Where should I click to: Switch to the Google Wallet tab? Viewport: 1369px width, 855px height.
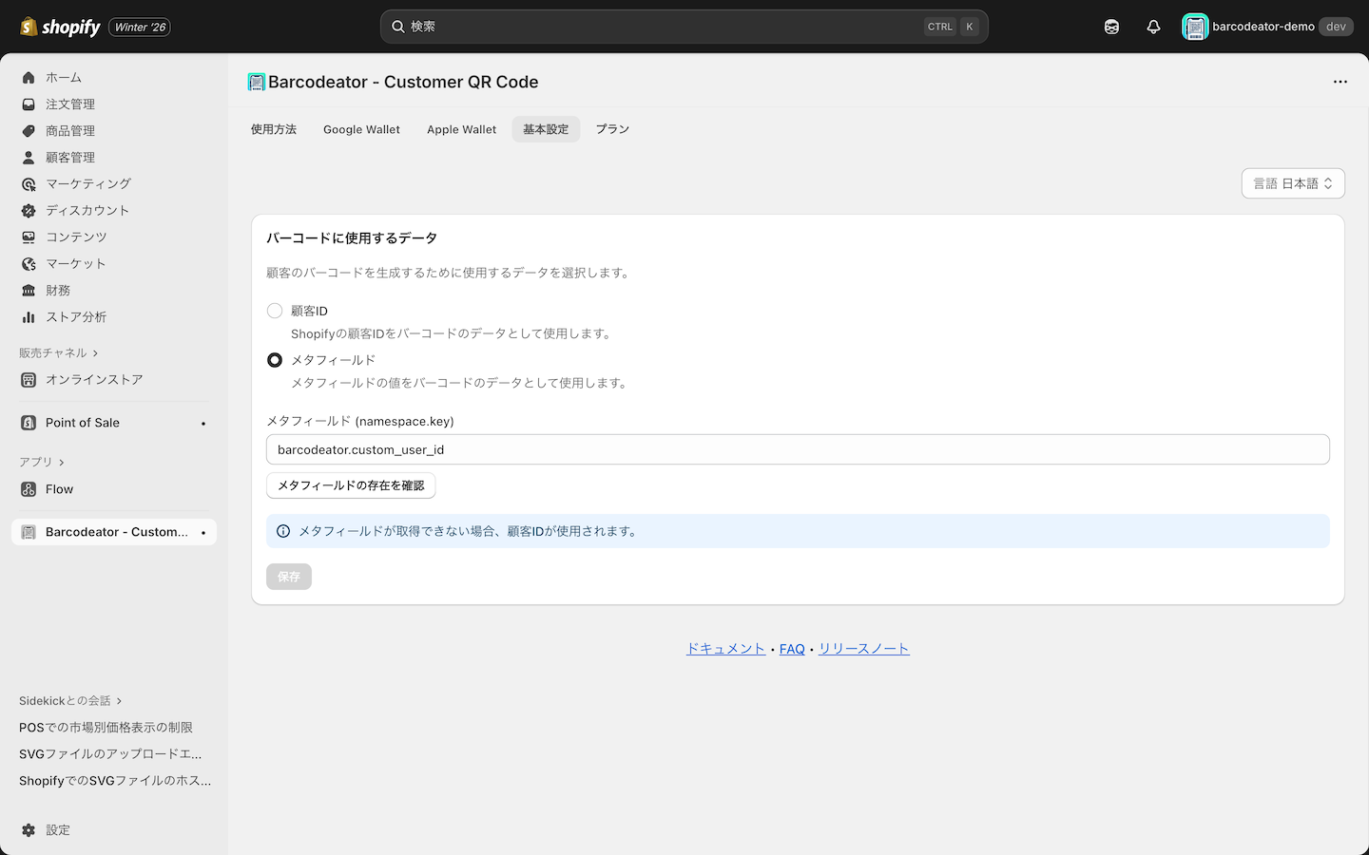(x=361, y=129)
